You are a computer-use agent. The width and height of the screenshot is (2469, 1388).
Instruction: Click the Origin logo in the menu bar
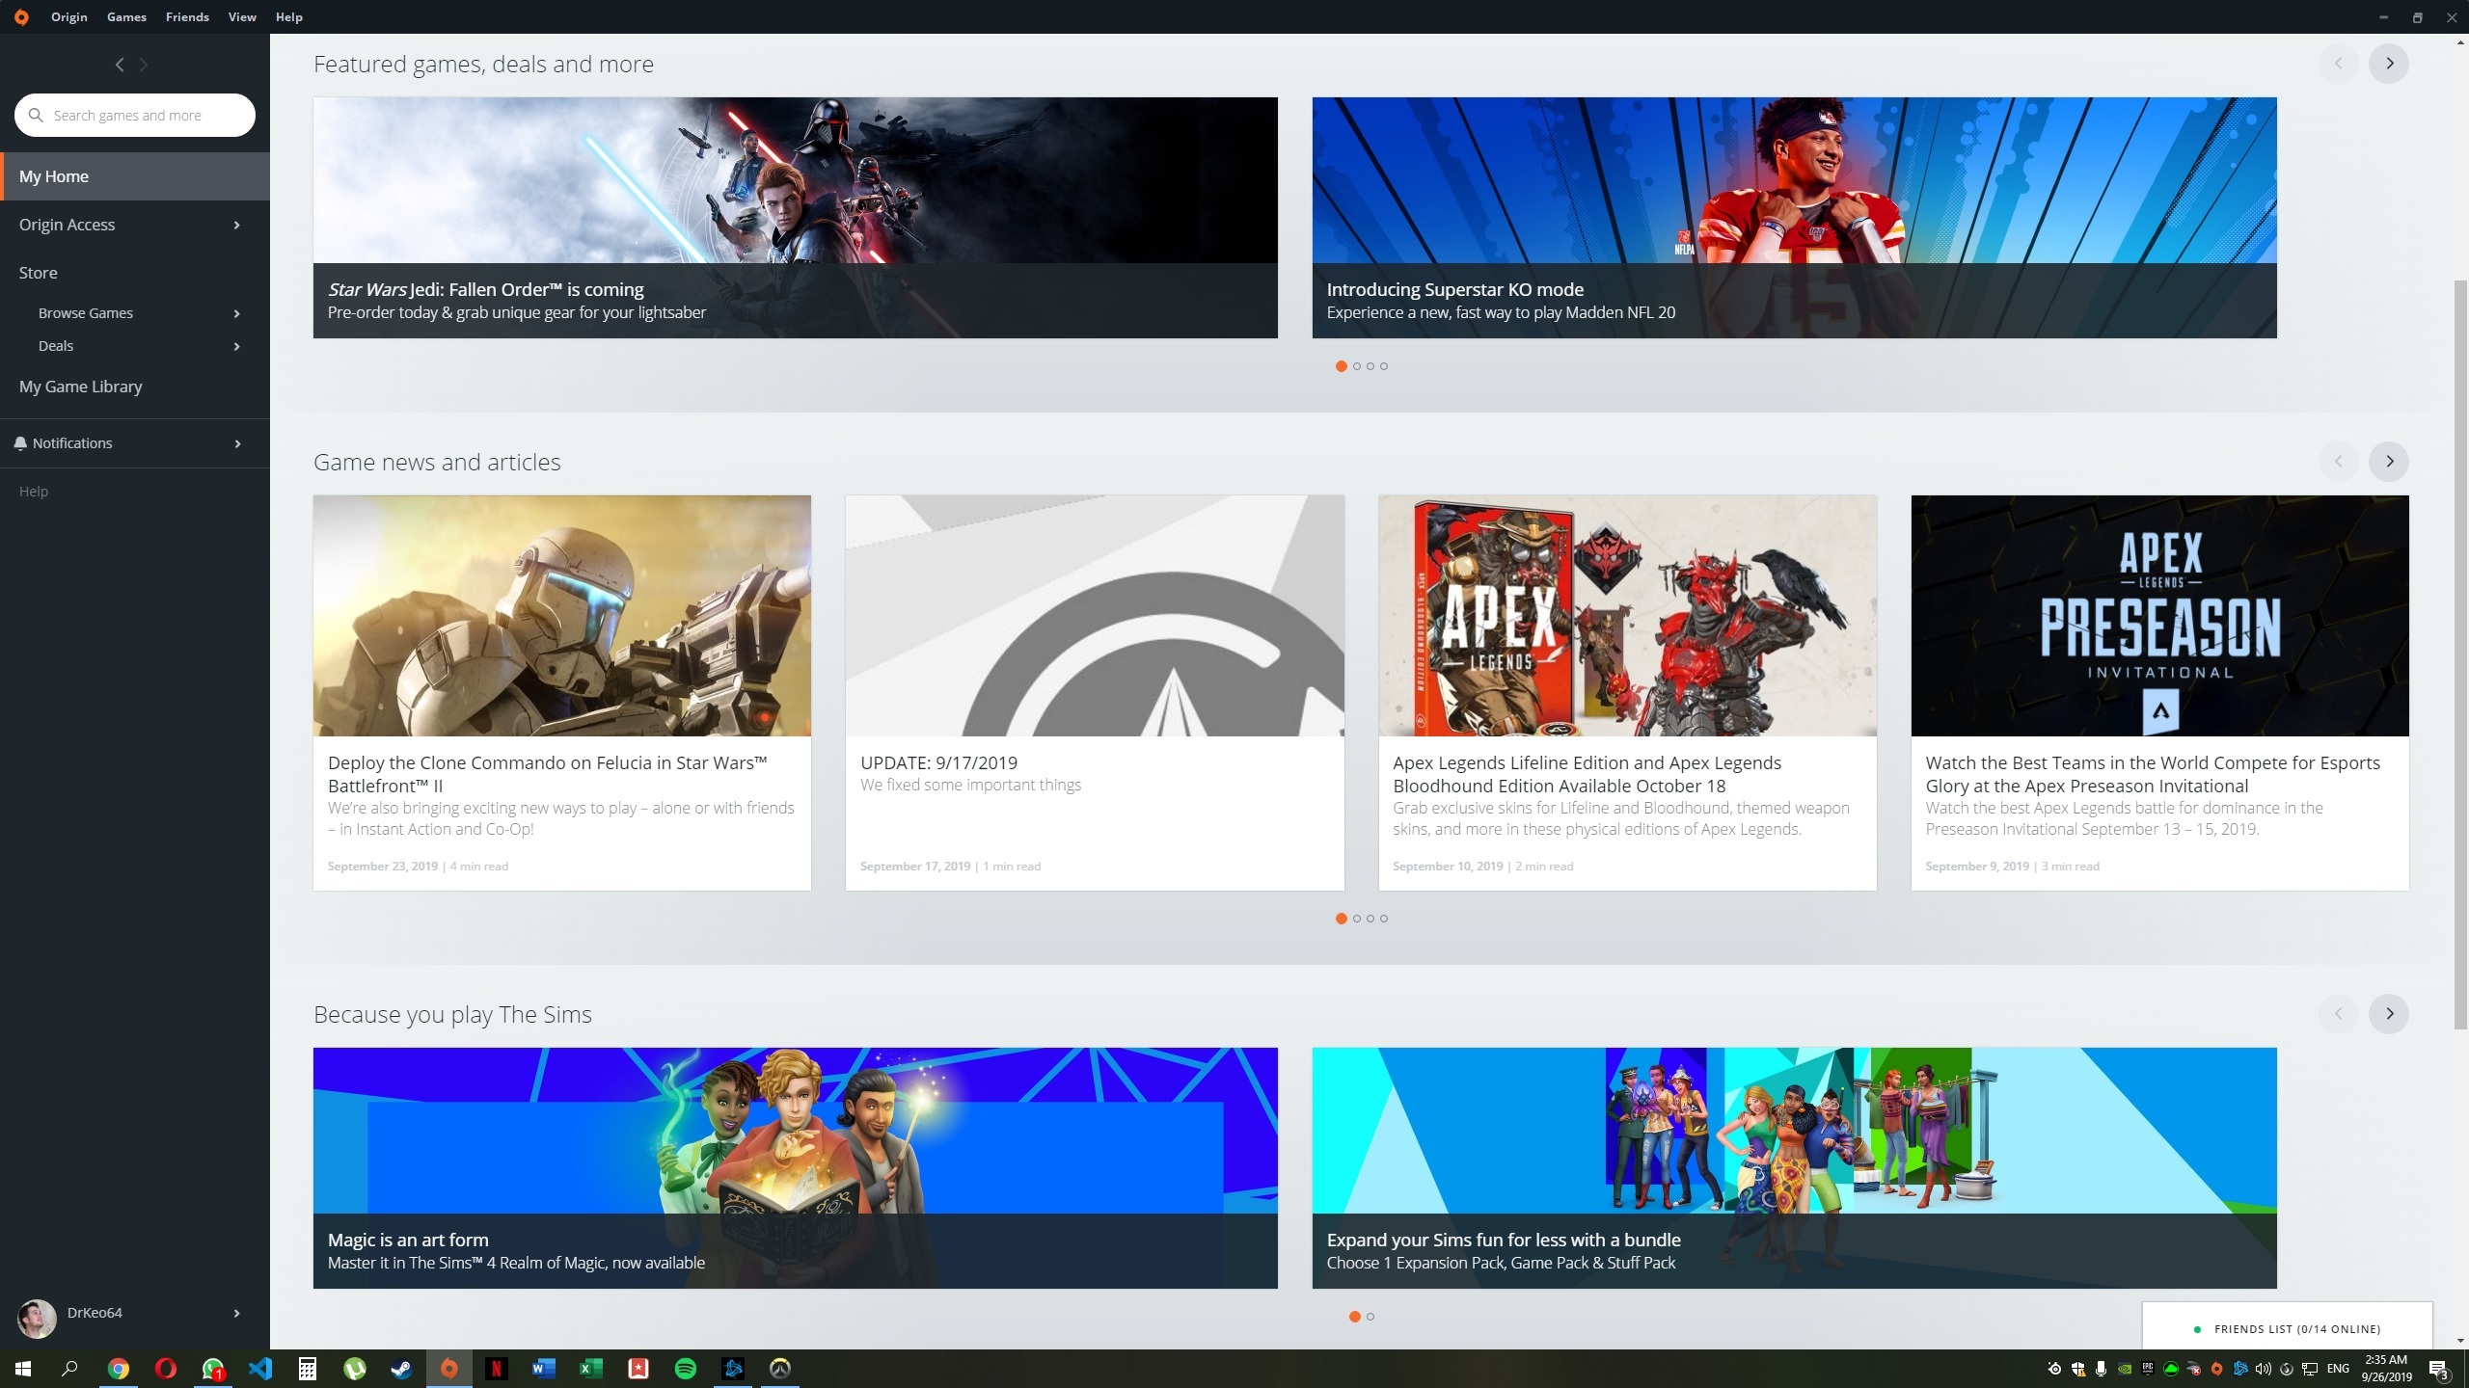20,16
